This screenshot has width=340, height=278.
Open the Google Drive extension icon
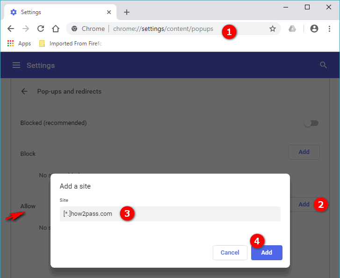(x=292, y=29)
